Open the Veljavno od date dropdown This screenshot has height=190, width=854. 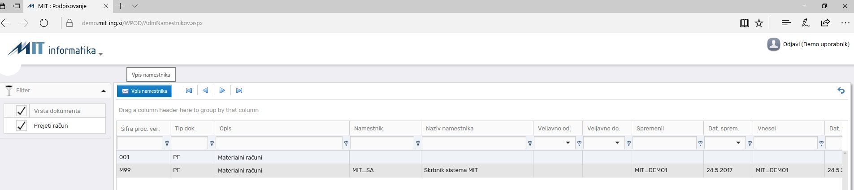click(568, 143)
